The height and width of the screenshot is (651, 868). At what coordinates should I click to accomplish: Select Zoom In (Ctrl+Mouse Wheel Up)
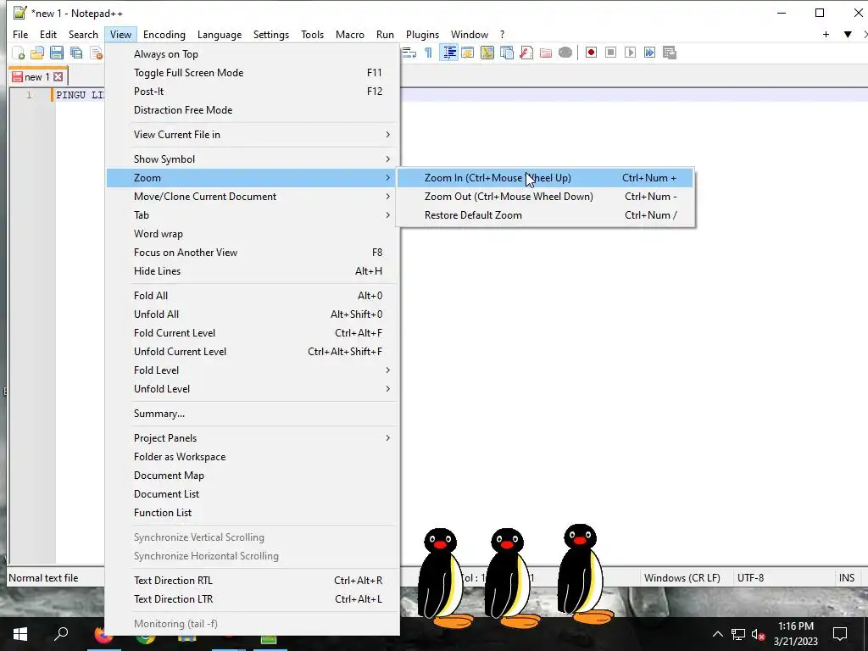(545, 178)
